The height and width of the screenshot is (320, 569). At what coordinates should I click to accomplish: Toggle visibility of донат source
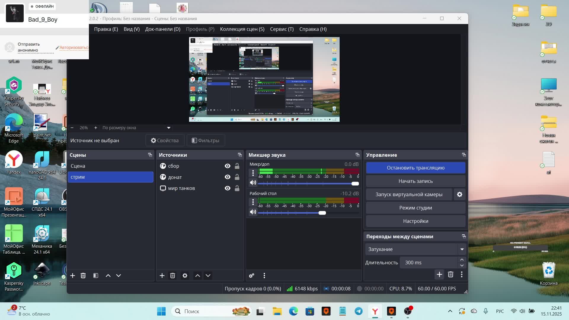tap(227, 177)
